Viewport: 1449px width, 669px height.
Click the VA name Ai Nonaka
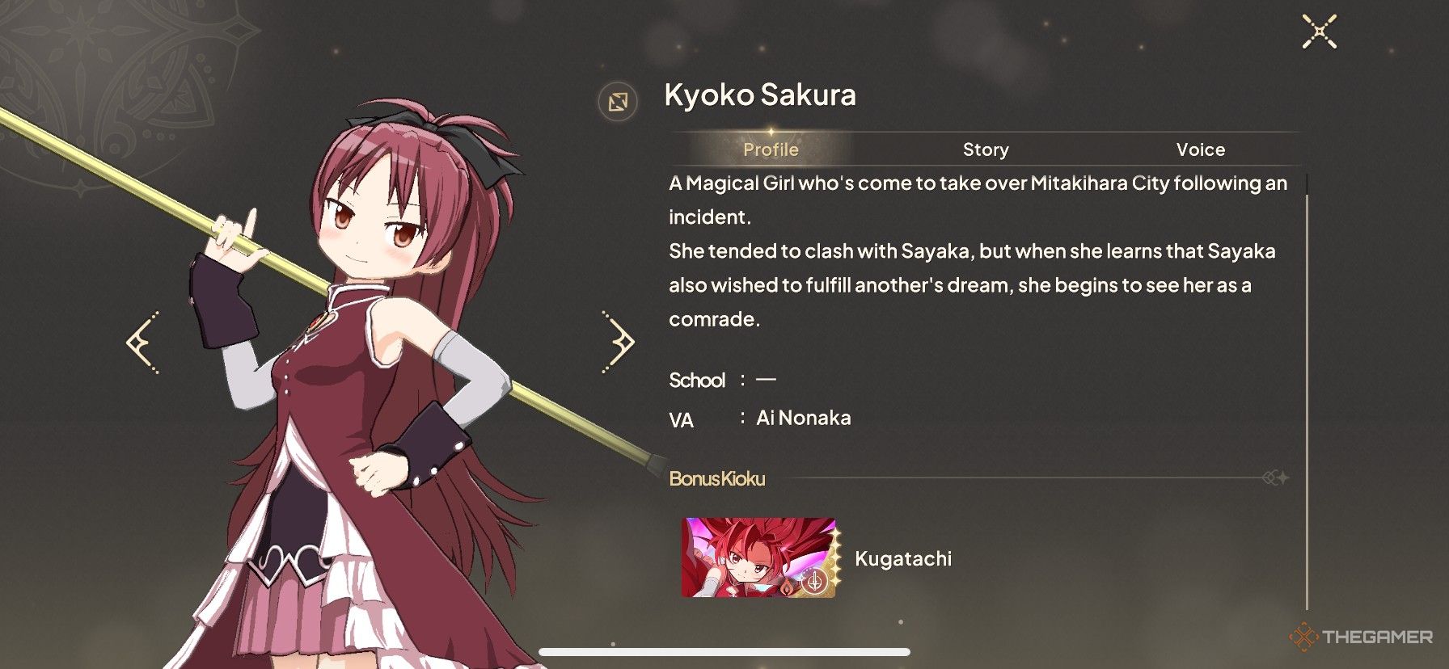803,418
